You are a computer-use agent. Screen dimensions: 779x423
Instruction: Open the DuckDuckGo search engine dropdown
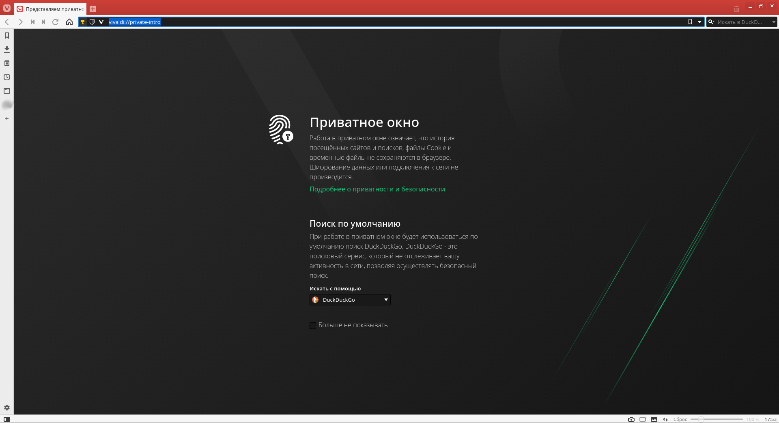click(350, 300)
